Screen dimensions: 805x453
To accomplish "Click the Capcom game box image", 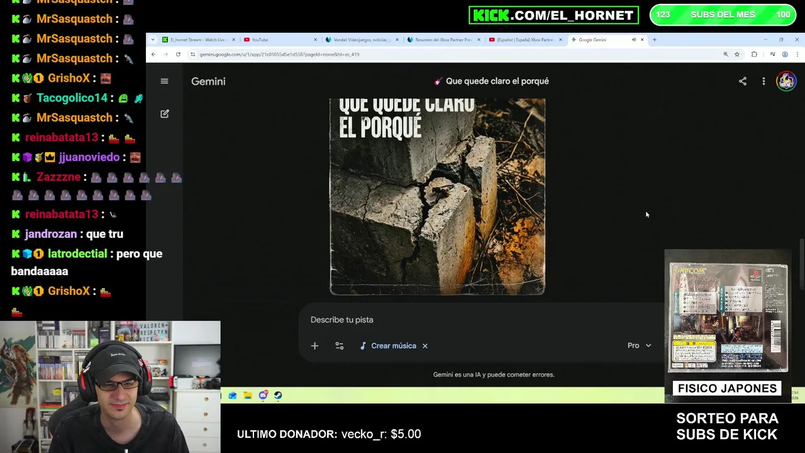I will click(x=728, y=318).
